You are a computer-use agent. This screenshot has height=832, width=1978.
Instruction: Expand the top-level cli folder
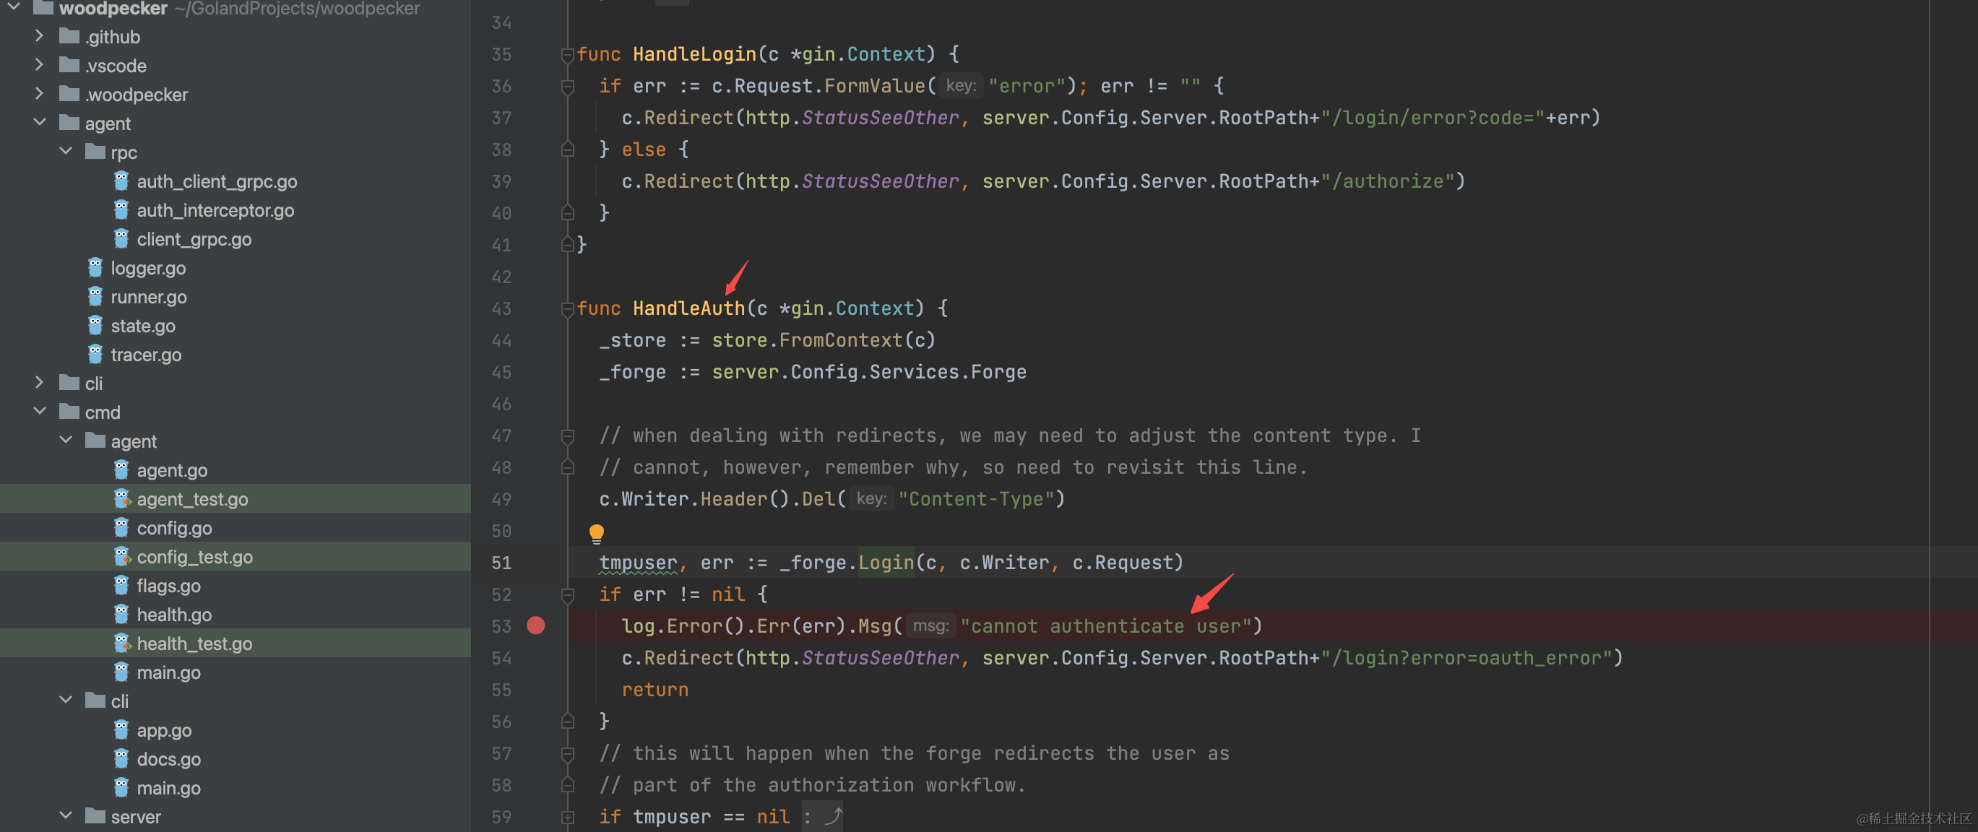pos(39,382)
